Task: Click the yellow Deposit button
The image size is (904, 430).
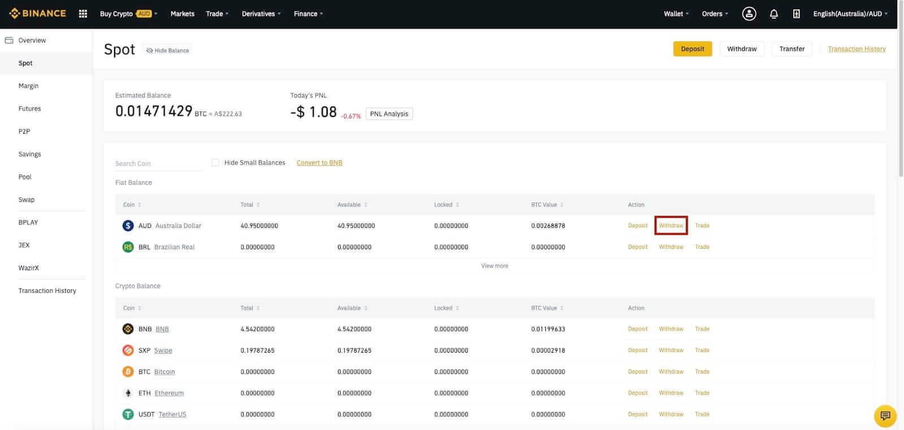Action: [692, 49]
